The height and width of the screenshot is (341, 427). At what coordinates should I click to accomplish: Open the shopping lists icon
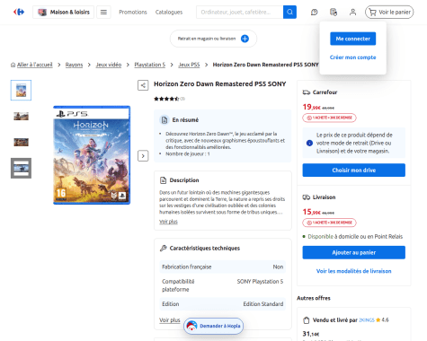(x=334, y=12)
